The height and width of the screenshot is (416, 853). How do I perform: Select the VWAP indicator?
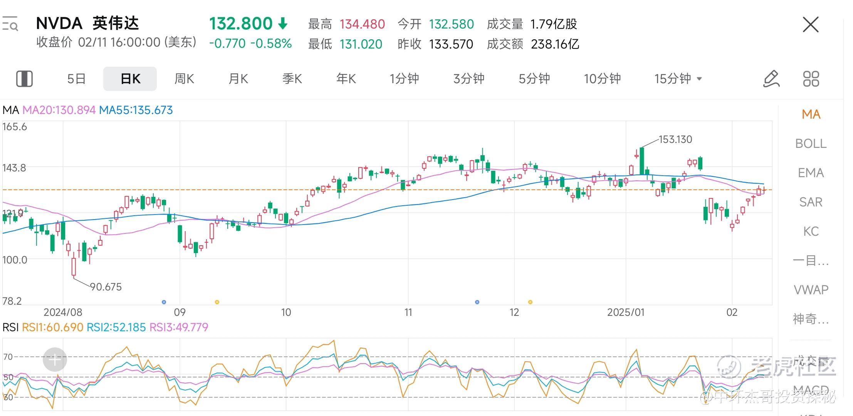[x=811, y=290]
